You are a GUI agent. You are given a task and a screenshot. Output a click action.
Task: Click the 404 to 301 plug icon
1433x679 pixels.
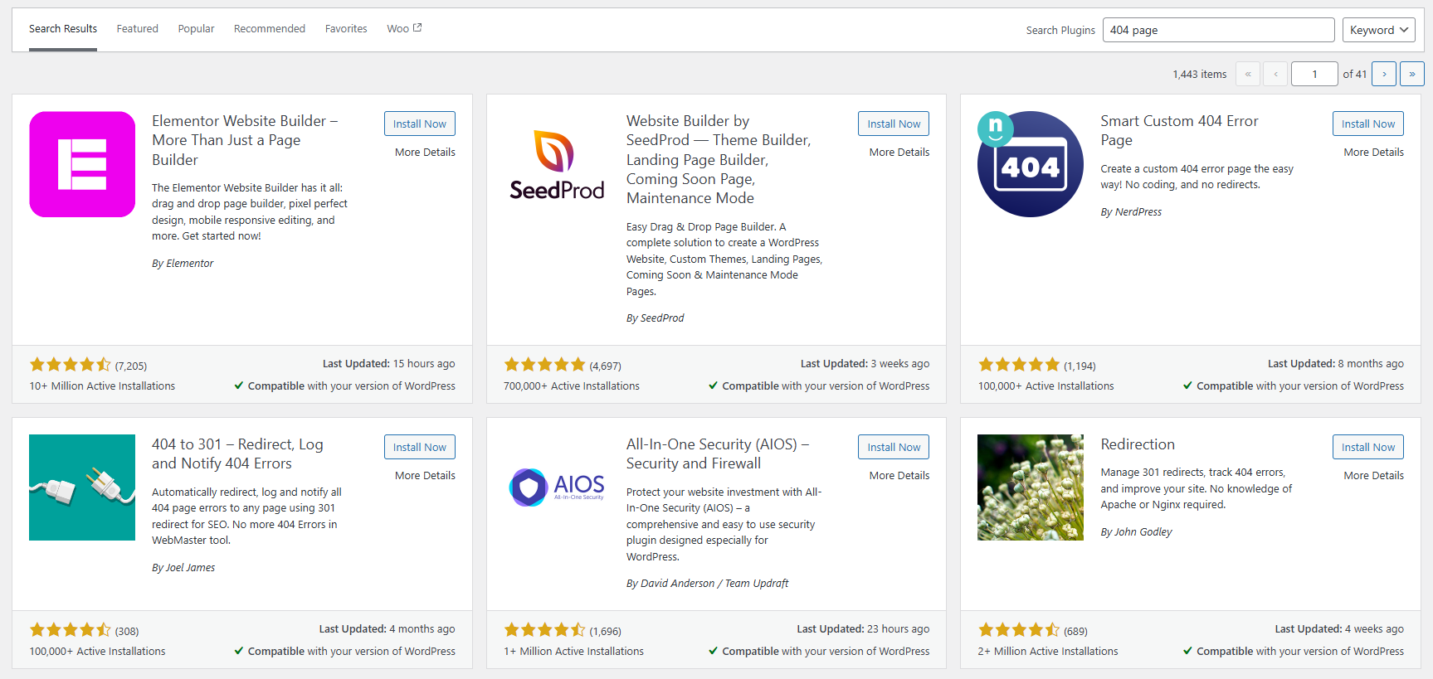click(82, 487)
